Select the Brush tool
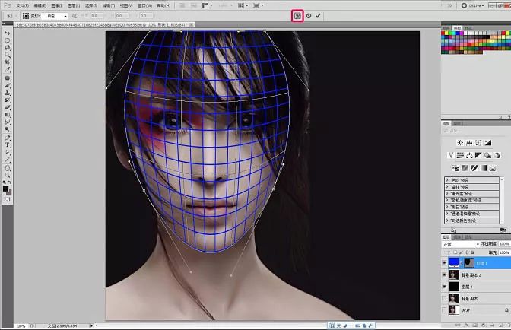The width and height of the screenshot is (511, 330). click(7, 85)
